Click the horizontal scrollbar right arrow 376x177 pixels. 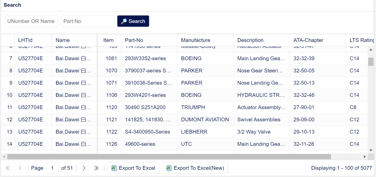tap(365, 157)
